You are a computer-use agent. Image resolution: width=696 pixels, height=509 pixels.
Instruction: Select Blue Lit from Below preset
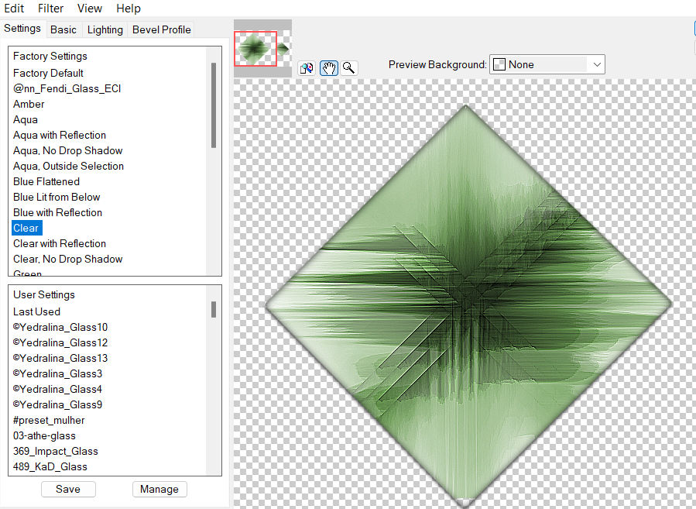point(57,198)
